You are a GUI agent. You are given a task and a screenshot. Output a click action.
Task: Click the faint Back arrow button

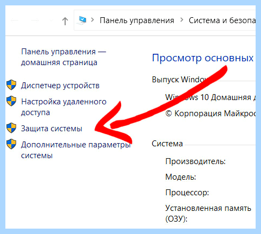pos(15,20)
